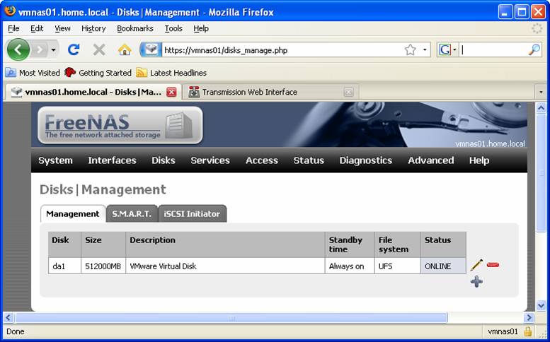Click the vertical scrollbar up arrow
The width and height of the screenshot is (550, 342).
click(x=542, y=108)
